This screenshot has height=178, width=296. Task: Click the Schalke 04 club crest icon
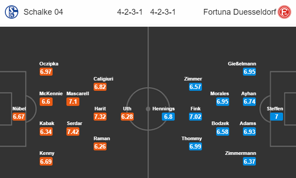[x=12, y=12]
